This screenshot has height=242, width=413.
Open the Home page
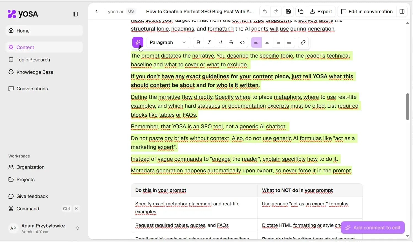44,31
